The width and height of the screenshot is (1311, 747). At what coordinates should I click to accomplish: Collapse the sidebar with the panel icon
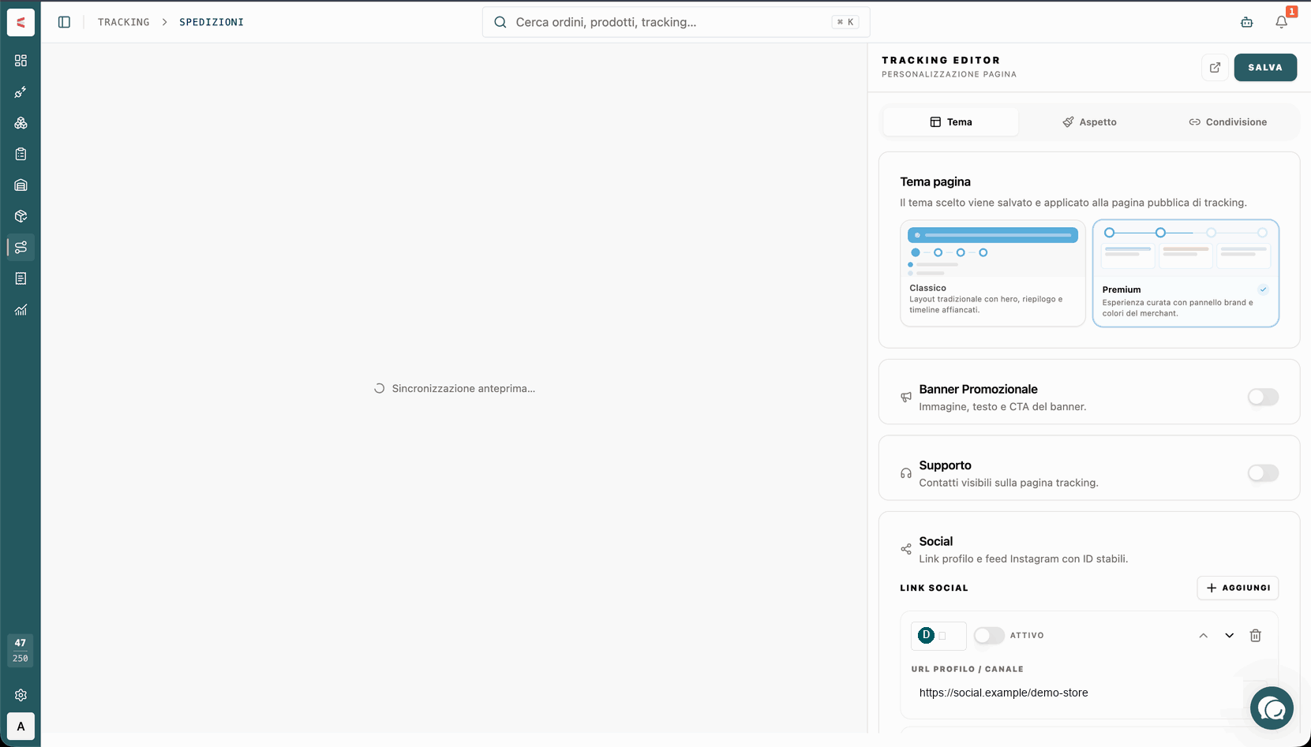click(65, 22)
